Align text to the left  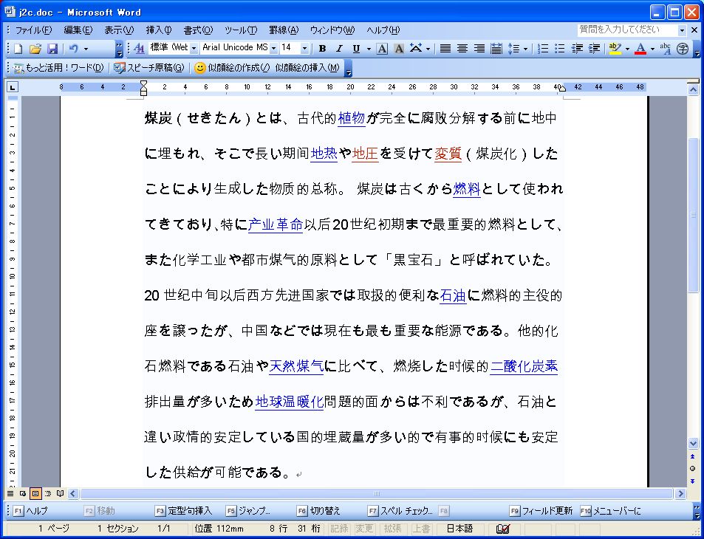(x=445, y=49)
